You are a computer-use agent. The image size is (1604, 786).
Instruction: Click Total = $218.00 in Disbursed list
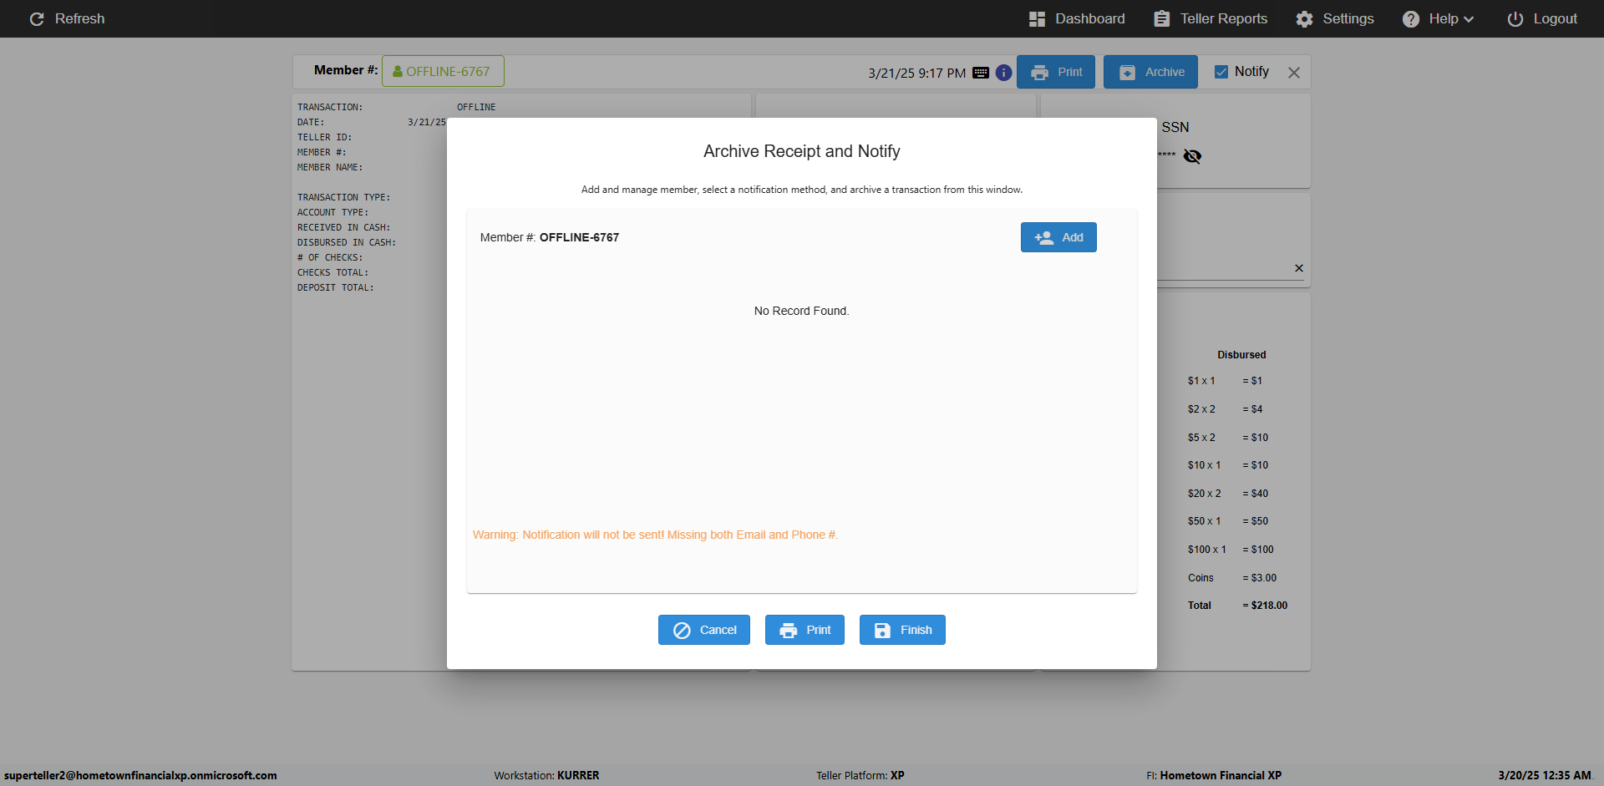coord(1237,606)
